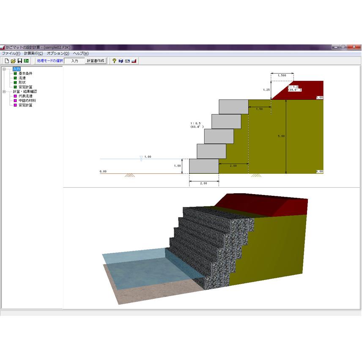Image resolution: width=362 pixels, height=362 pixels.
Task: Toggle the green checkbox beside 流速
Action: pos(15,78)
